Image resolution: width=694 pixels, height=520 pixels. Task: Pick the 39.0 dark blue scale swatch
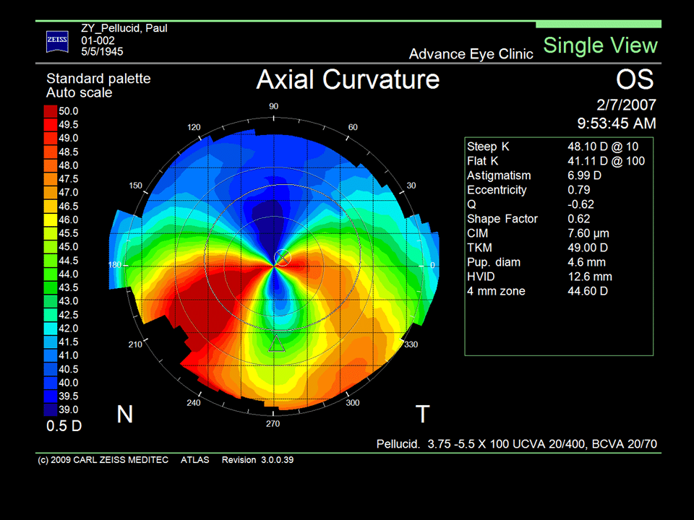tap(51, 409)
